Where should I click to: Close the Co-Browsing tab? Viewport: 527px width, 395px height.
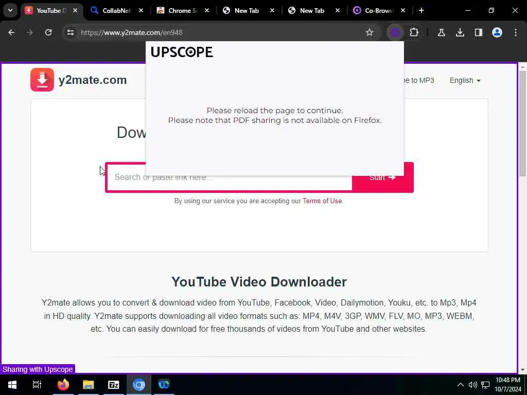pos(403,11)
